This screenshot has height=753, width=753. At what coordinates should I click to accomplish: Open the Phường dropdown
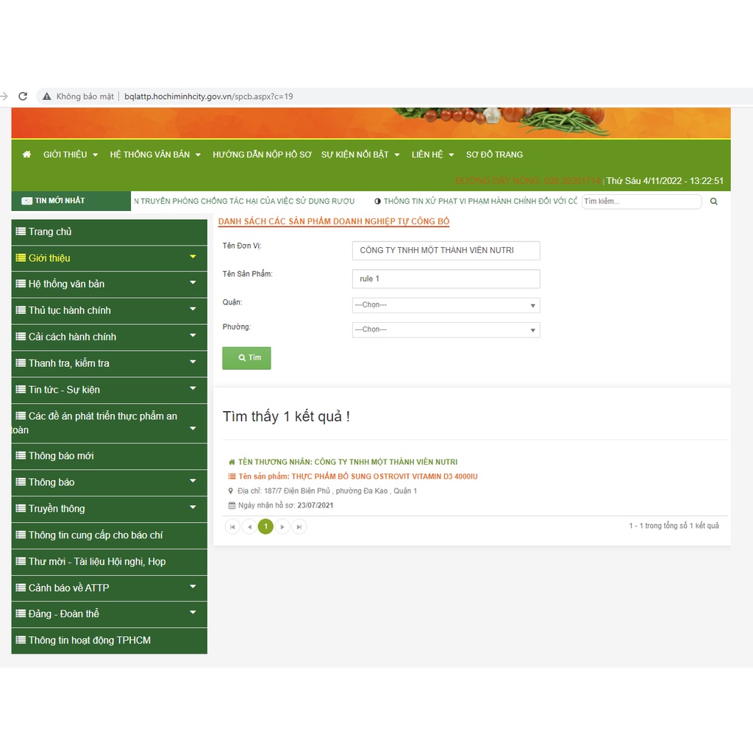click(x=446, y=330)
